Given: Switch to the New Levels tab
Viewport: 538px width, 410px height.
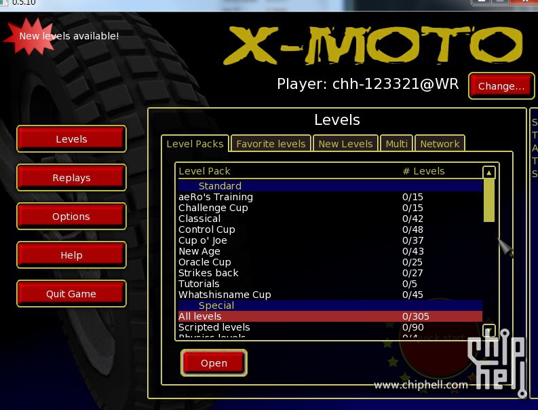Looking at the screenshot, I should tap(345, 144).
